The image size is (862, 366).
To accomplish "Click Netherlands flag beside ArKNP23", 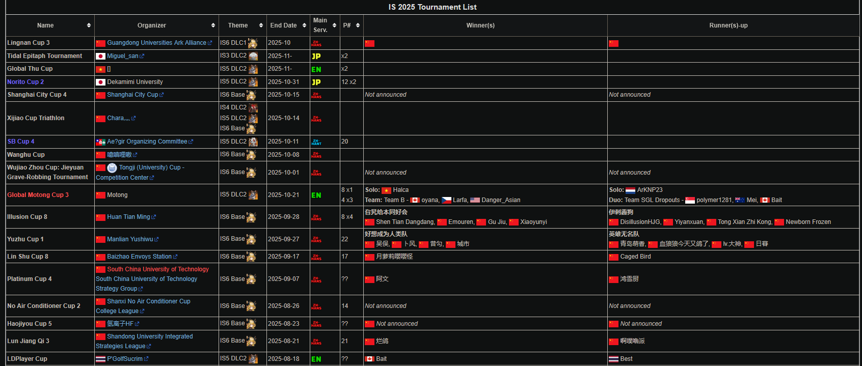I will (x=631, y=190).
